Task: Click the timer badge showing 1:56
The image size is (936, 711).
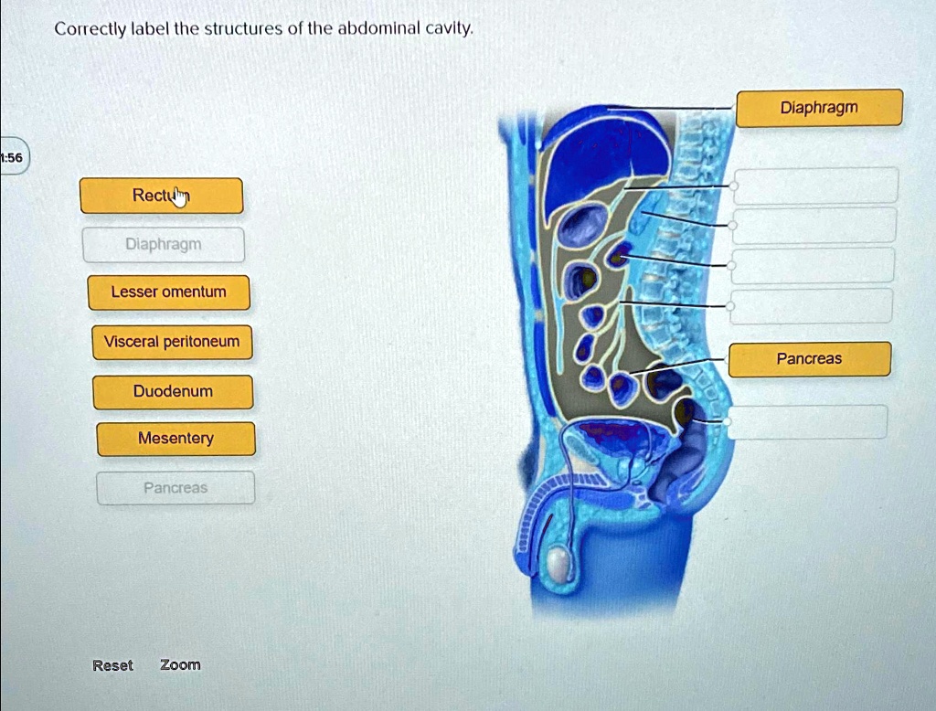Action: point(11,155)
